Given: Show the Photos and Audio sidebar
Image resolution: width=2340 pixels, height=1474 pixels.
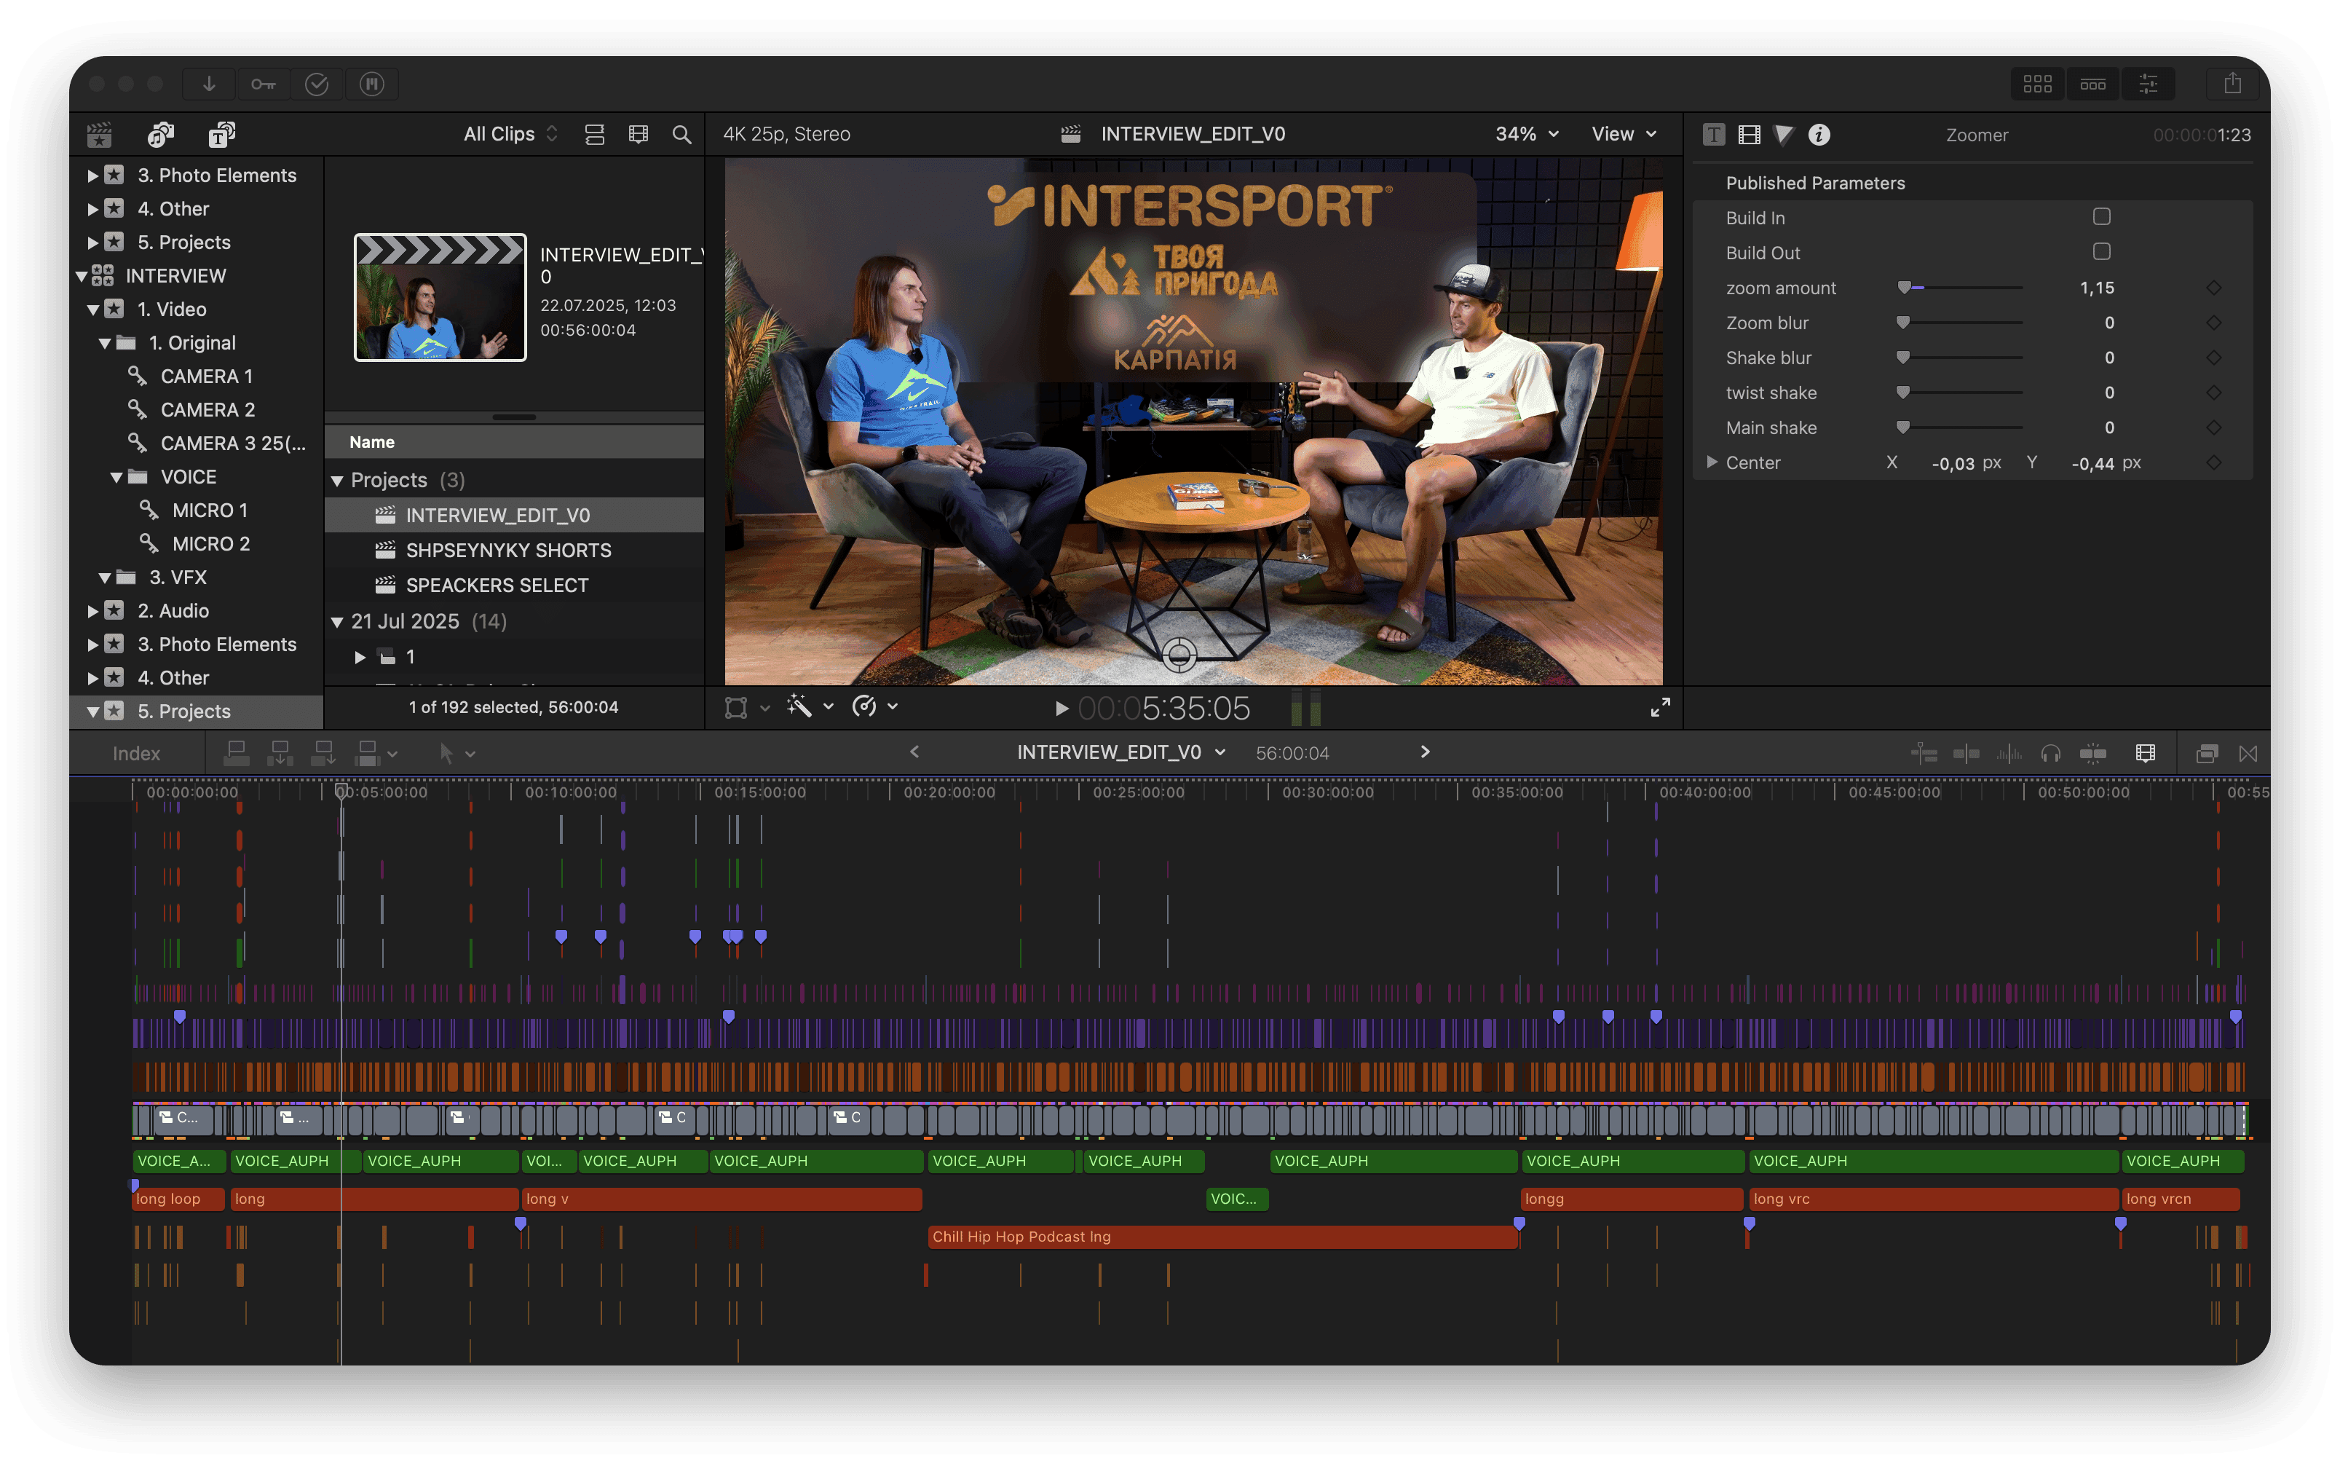Looking at the screenshot, I should click(160, 134).
